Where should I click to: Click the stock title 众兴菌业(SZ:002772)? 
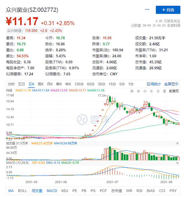[32, 10]
